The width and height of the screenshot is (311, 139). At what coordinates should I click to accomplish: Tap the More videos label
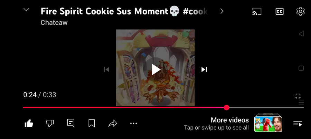[230, 120]
